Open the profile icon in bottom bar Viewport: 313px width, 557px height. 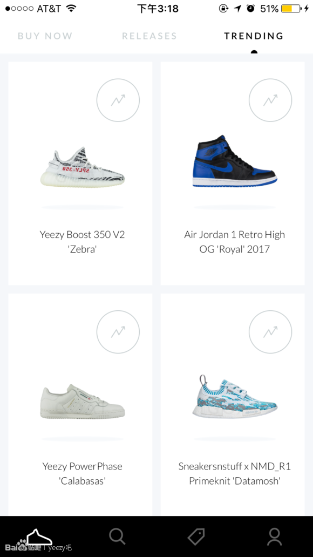pyautogui.click(x=274, y=536)
